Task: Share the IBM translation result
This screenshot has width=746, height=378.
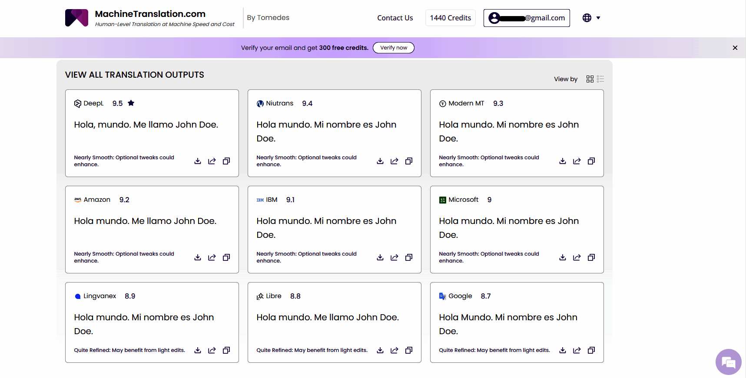Action: (395, 257)
